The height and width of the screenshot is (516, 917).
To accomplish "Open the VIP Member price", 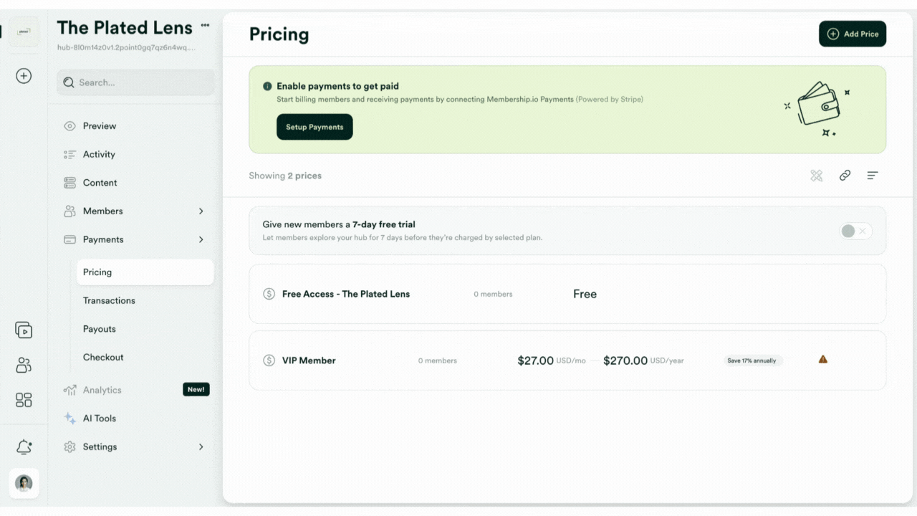I will [x=567, y=360].
